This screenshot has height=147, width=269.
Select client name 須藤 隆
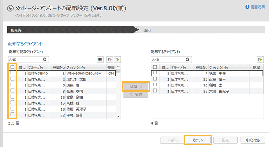click(x=73, y=85)
